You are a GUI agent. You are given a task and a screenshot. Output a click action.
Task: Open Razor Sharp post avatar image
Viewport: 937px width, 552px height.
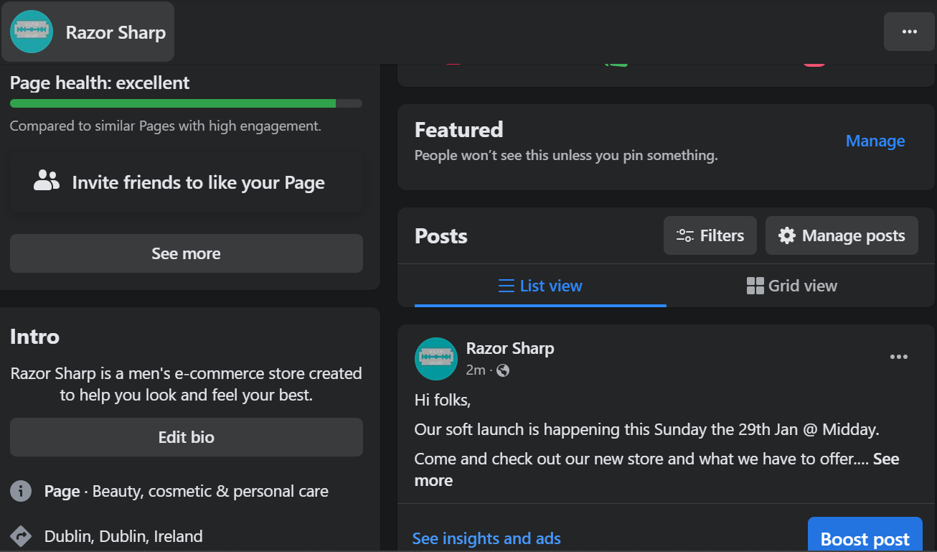(436, 359)
